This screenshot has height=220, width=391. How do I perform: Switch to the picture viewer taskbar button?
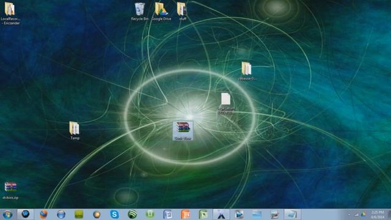274,215
